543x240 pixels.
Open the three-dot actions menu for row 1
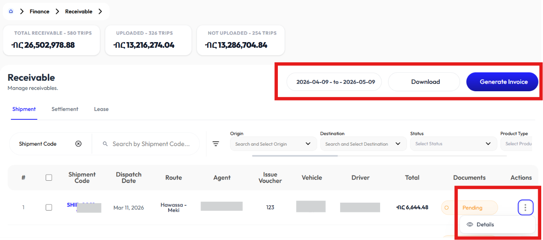pyautogui.click(x=525, y=208)
